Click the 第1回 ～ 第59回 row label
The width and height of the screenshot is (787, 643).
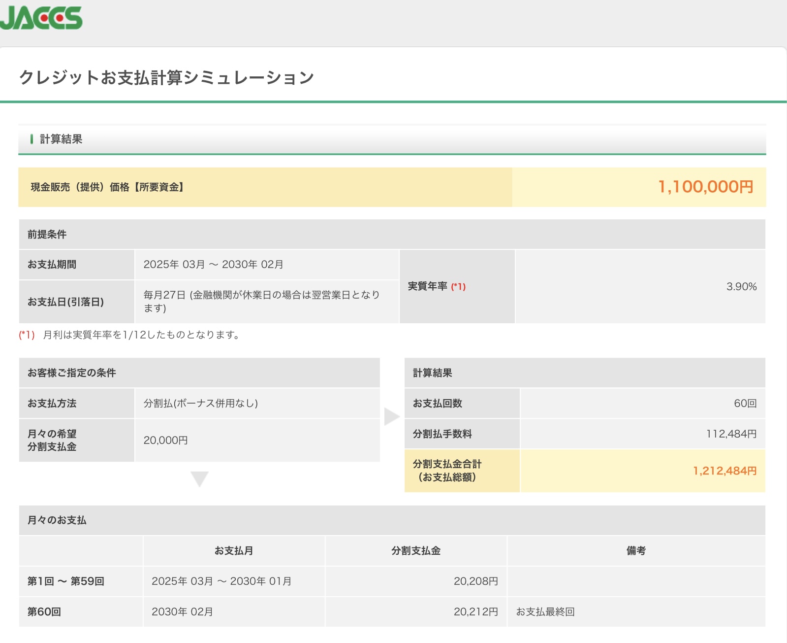65,581
